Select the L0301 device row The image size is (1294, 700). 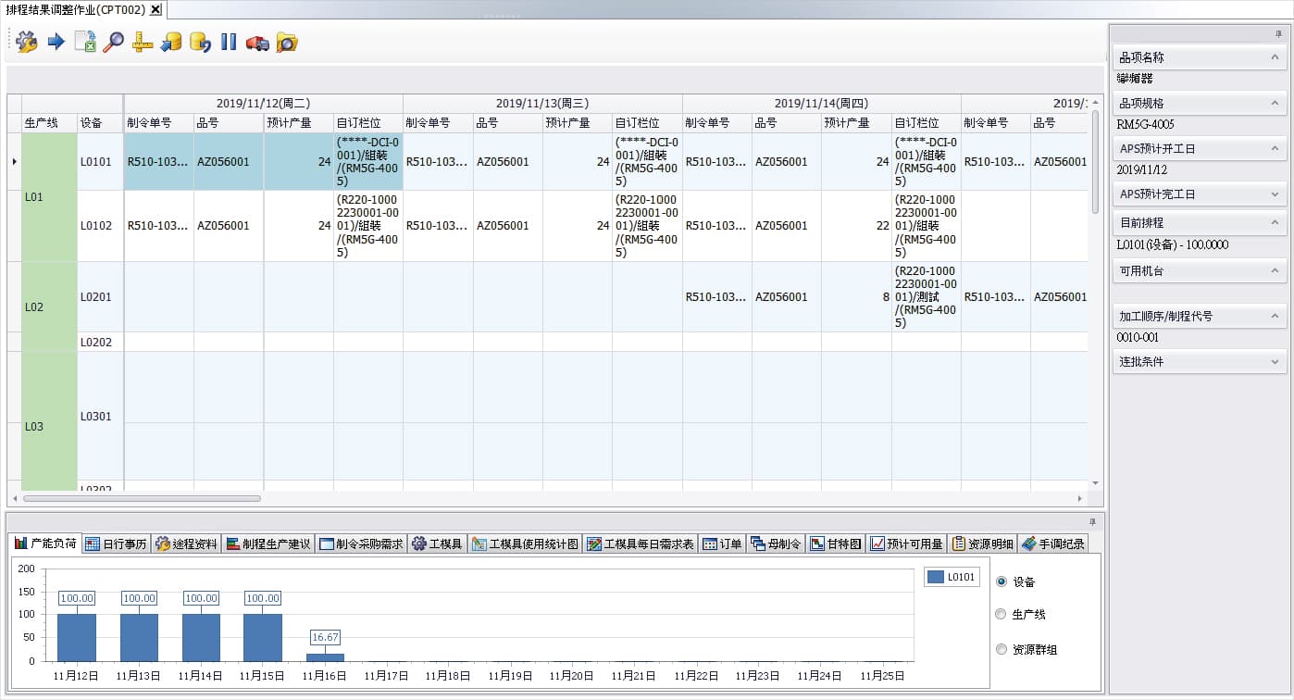pos(100,416)
